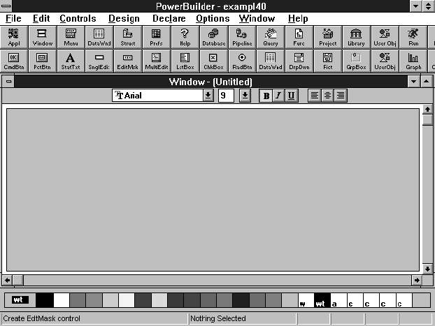
Task: Pick the GrpBox control tool
Action: pyautogui.click(x=356, y=61)
